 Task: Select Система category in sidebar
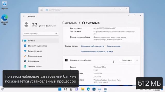pos(41,41)
